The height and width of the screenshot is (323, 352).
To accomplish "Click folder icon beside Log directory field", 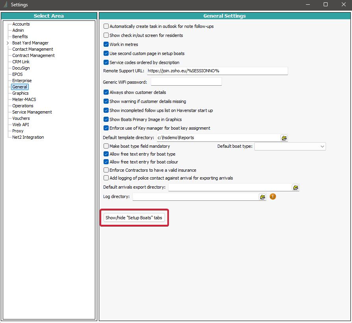I will (x=262, y=196).
